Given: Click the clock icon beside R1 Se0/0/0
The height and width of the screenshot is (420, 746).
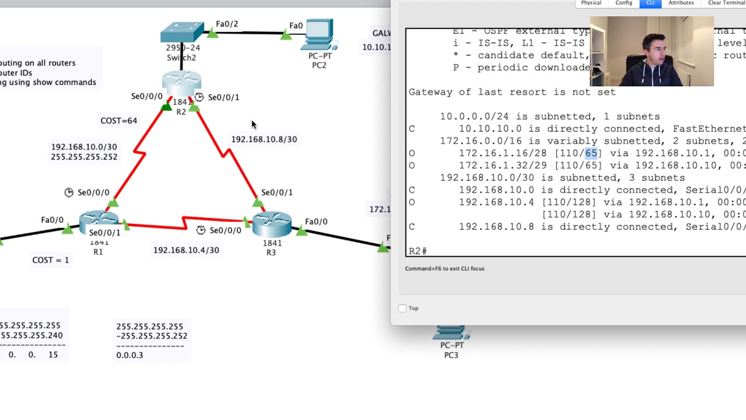Looking at the screenshot, I should click(69, 192).
